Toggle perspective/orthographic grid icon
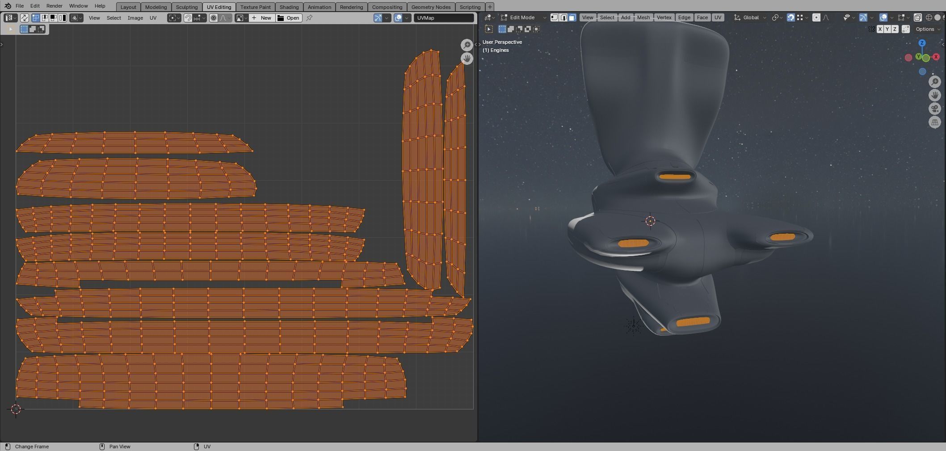946x451 pixels. (x=935, y=122)
